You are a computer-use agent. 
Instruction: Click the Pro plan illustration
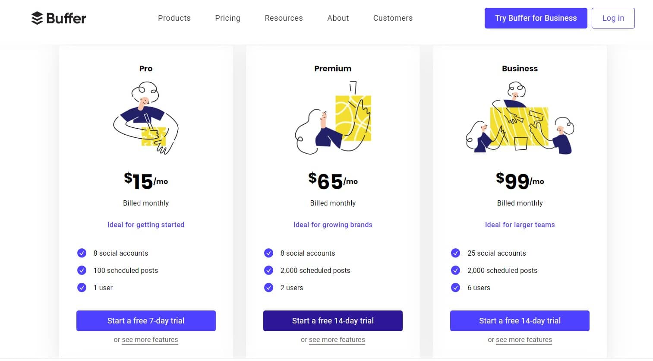click(146, 118)
